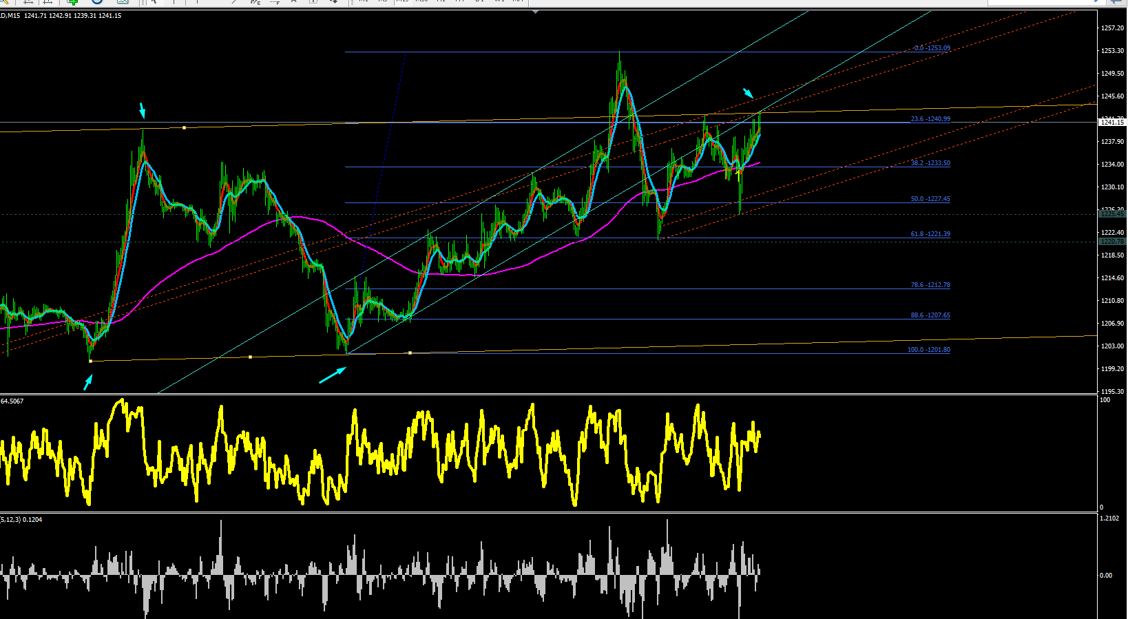Select the 0.0 Fibonacci level label 1253.09
Image resolution: width=1128 pixels, height=619 pixels.
(x=932, y=48)
